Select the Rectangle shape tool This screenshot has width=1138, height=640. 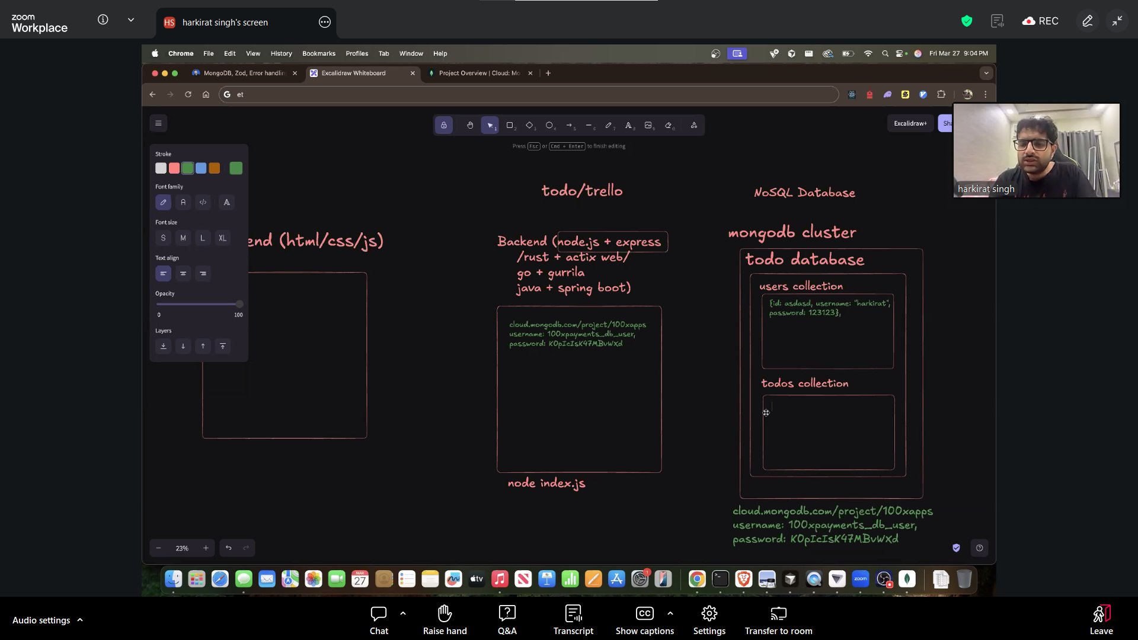click(x=509, y=125)
